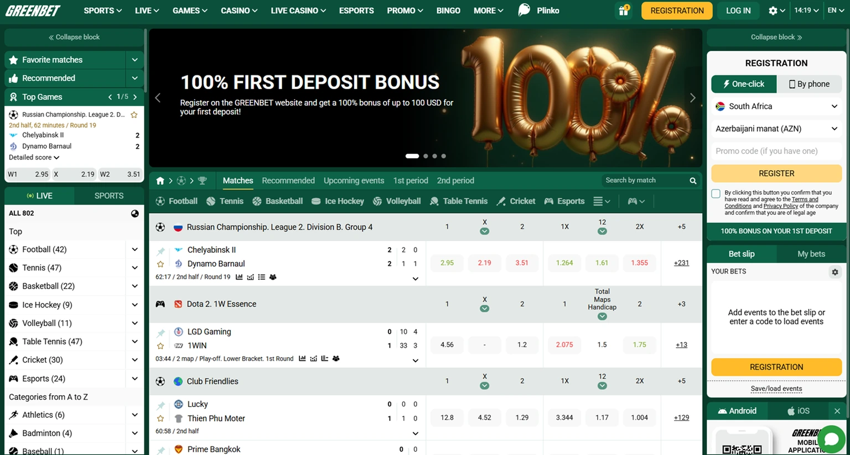This screenshot has height=455, width=850.
Task: Open the Privacy Policy link
Action: (x=780, y=206)
